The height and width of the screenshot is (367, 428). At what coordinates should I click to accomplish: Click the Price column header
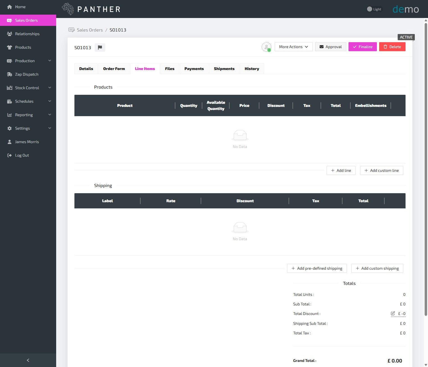click(244, 105)
